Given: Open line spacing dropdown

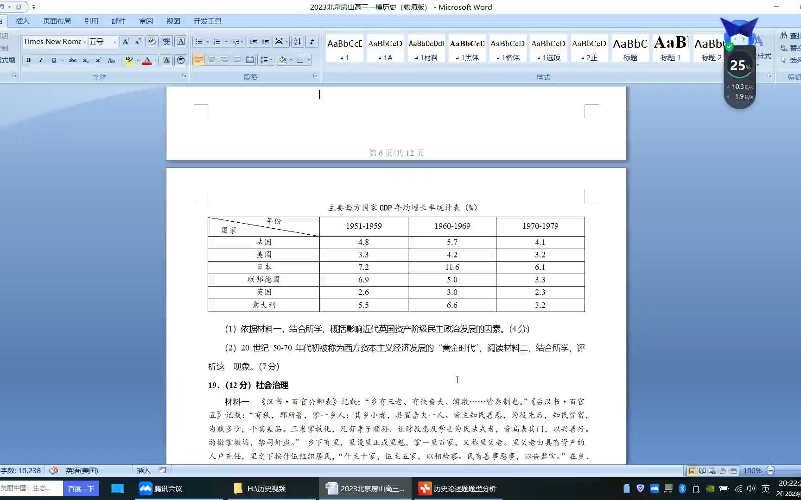Looking at the screenshot, I should pyautogui.click(x=264, y=60).
